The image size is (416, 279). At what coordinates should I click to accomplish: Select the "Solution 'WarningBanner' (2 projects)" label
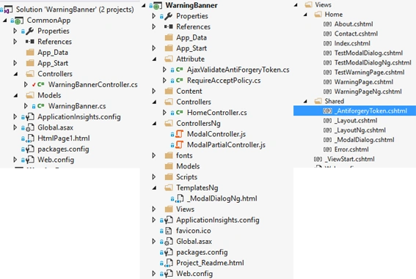pos(75,10)
